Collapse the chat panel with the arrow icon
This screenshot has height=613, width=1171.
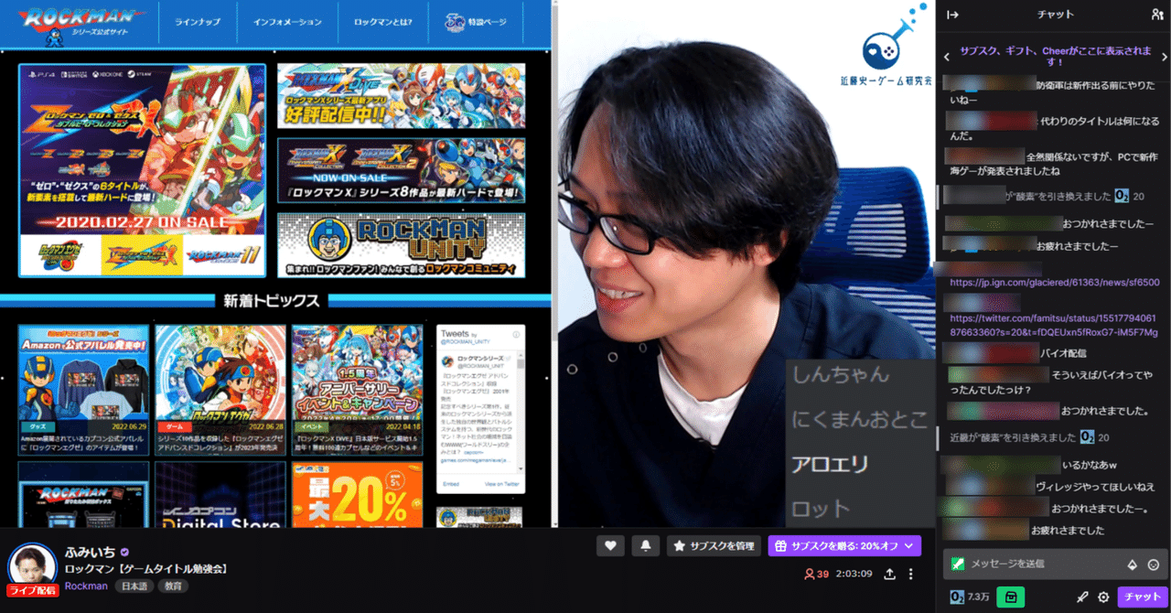(x=952, y=14)
